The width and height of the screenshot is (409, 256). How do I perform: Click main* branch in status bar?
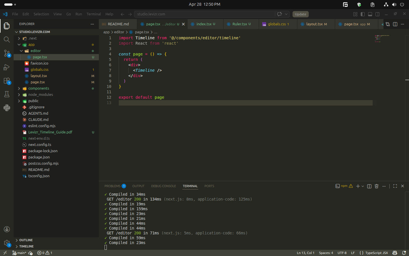tap(19, 253)
